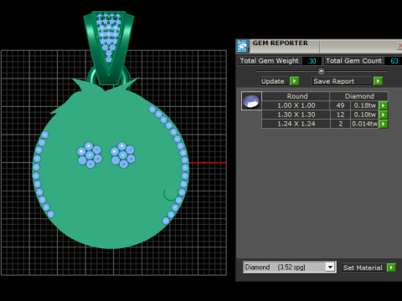Click the Total Gem Count value field
Image resolution: width=402 pixels, height=301 pixels.
[394, 61]
